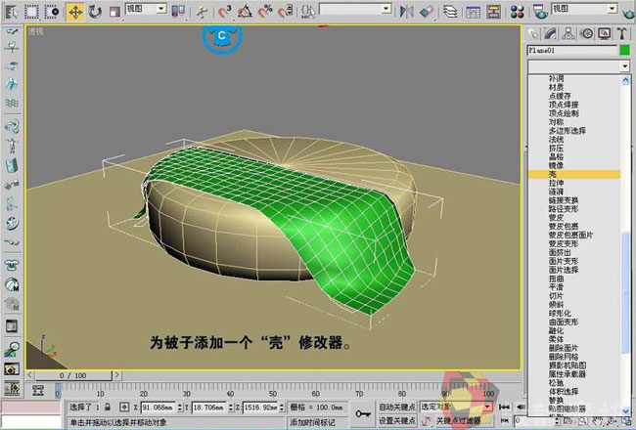Activate the Select and Move tool

[x=75, y=12]
